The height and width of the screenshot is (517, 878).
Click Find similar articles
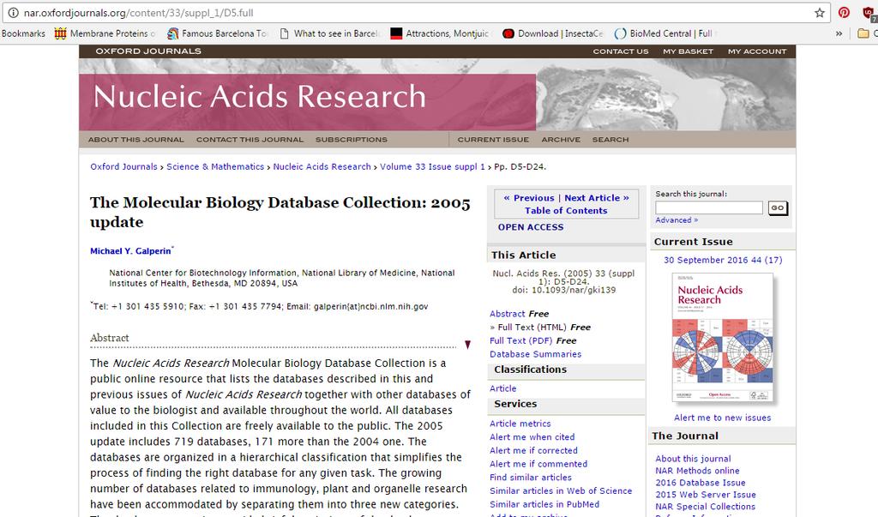531,478
